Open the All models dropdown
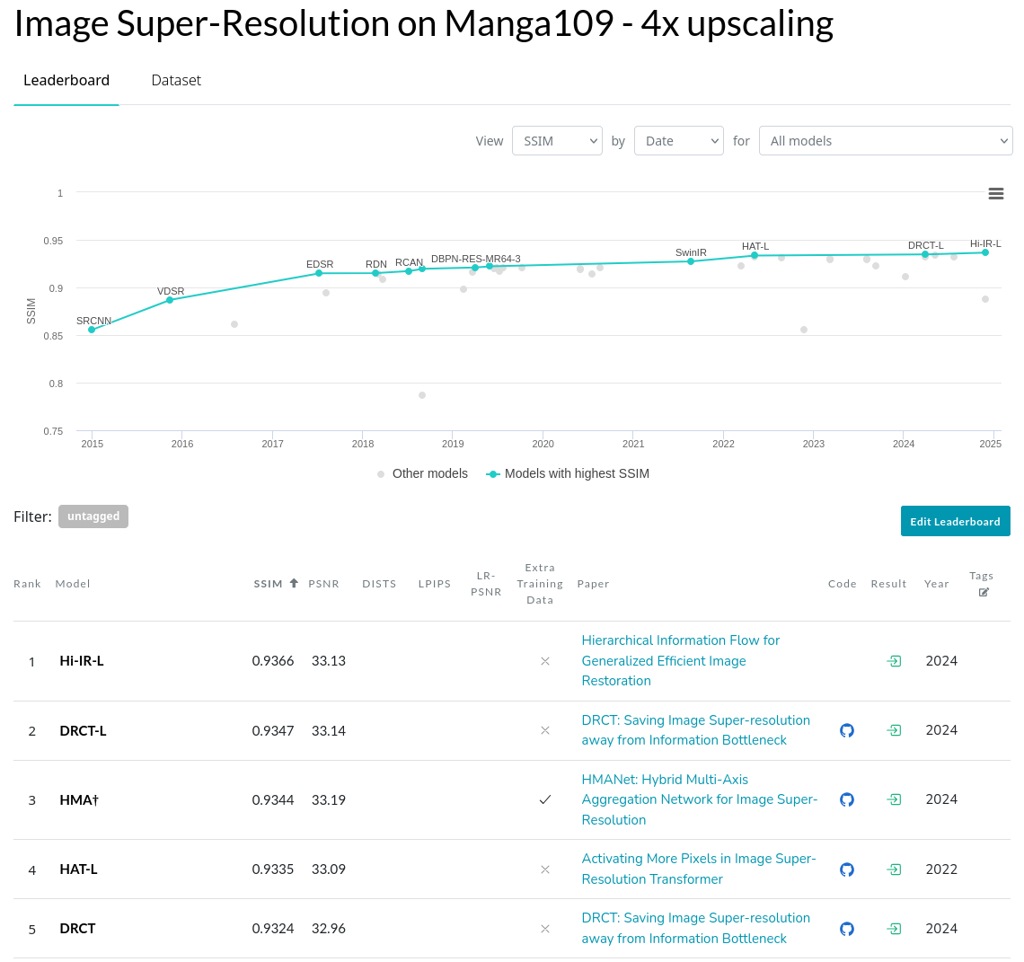This screenshot has width=1024, height=962. [x=886, y=140]
